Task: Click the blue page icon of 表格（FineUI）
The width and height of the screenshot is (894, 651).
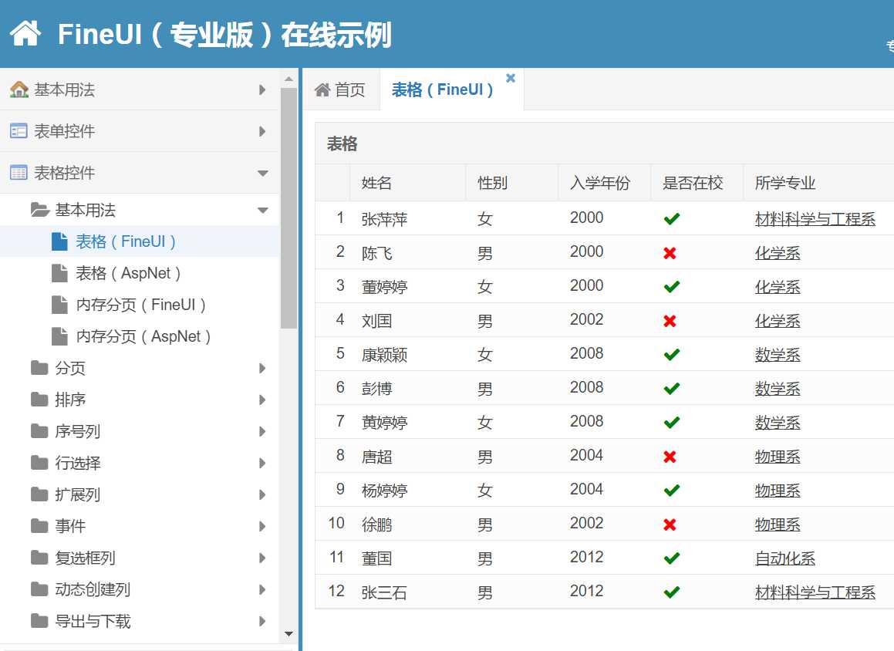Action: click(x=59, y=241)
